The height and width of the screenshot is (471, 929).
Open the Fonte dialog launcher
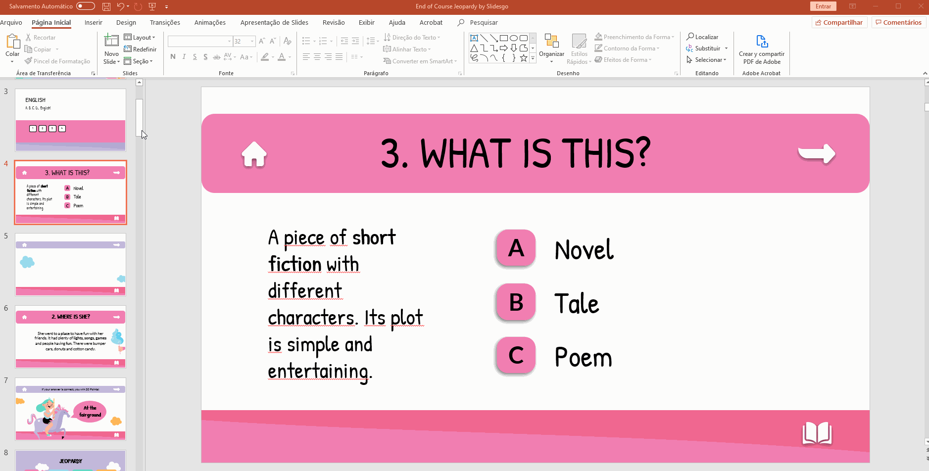[293, 73]
